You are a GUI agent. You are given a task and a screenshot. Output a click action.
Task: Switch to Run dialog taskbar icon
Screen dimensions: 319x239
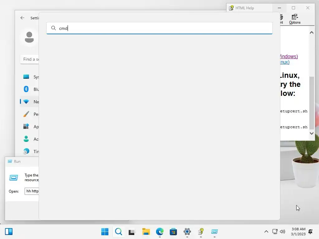point(214,232)
